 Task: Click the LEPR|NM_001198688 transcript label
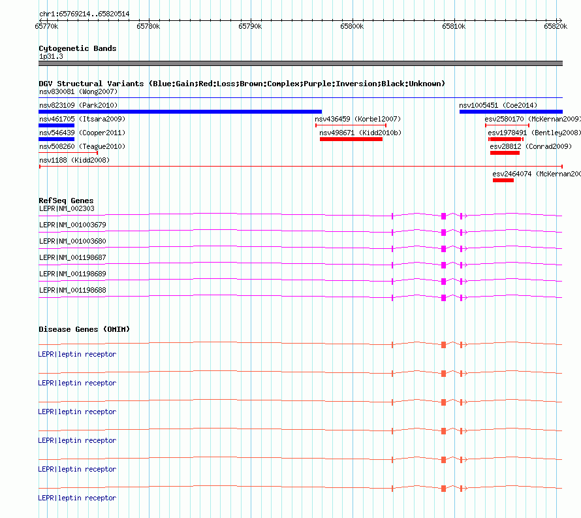pos(72,290)
